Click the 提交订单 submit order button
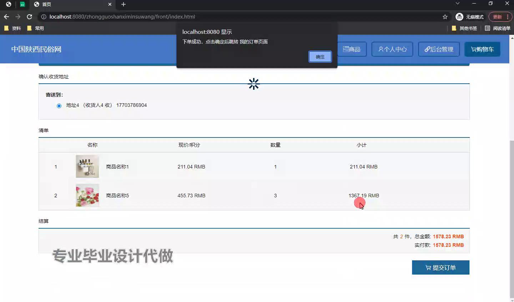514x302 pixels. (440, 267)
